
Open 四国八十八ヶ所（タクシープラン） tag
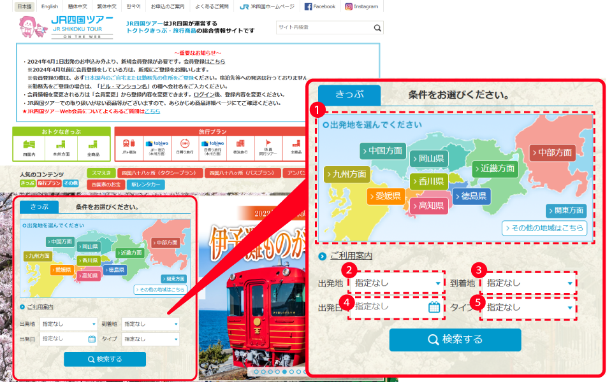[160, 173]
